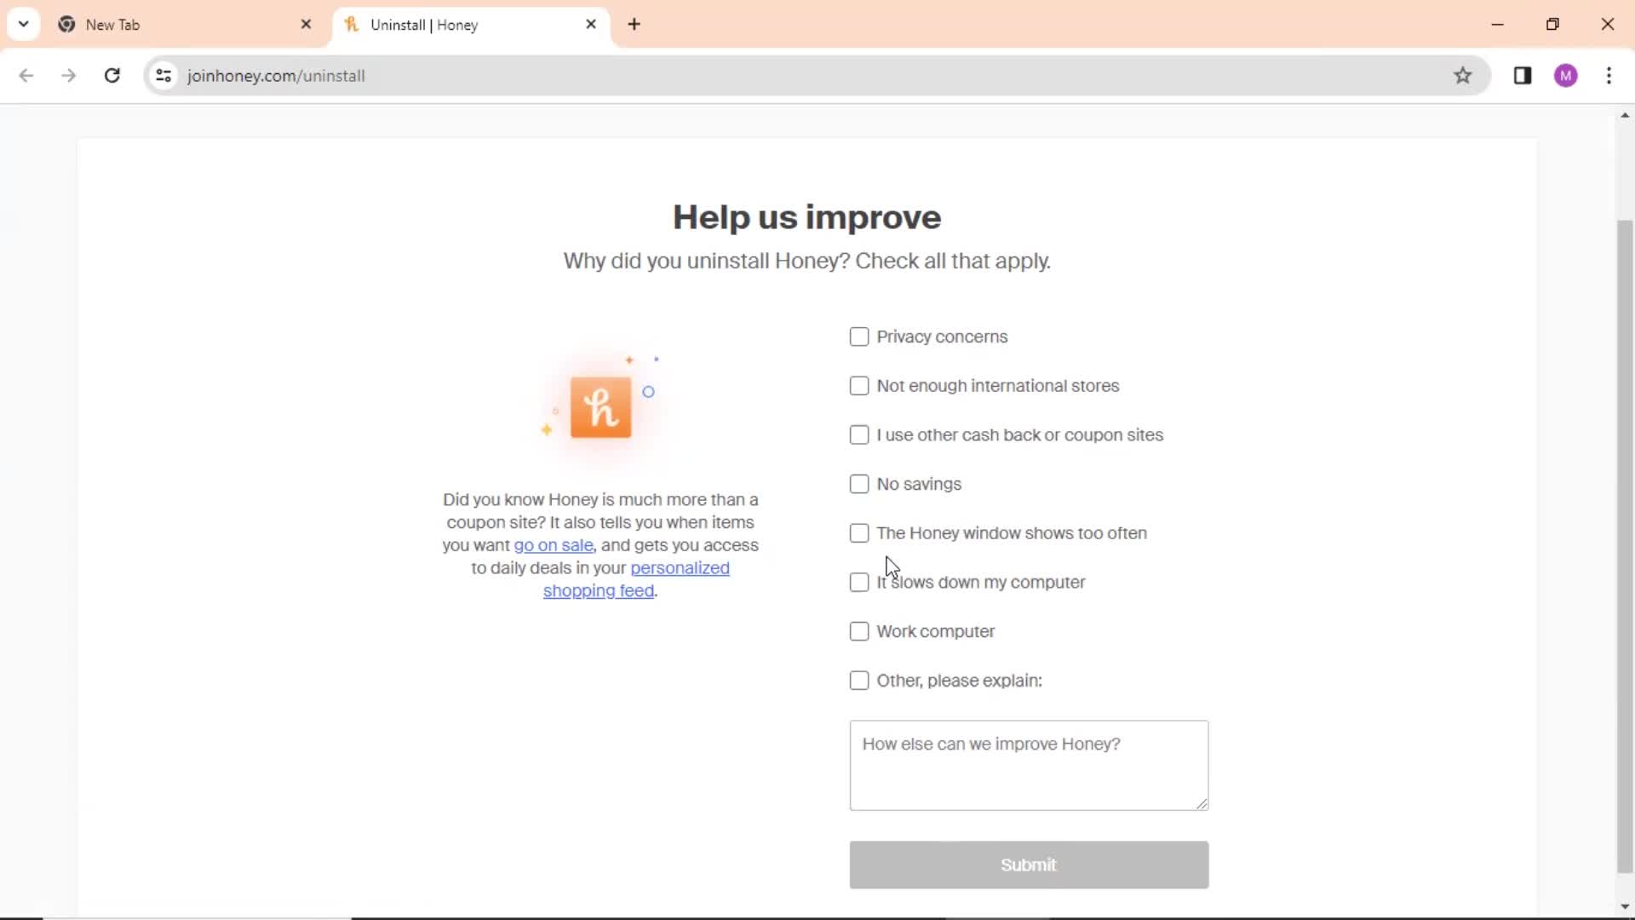Select the Uninstall | Honey tab
This screenshot has width=1635, height=920.
[470, 25]
